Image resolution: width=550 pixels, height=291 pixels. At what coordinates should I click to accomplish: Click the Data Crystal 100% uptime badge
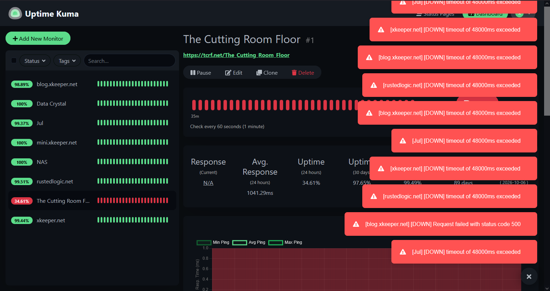22,104
